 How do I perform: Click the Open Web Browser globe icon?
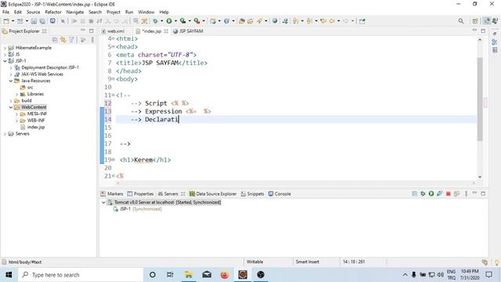pyautogui.click(x=275, y=21)
